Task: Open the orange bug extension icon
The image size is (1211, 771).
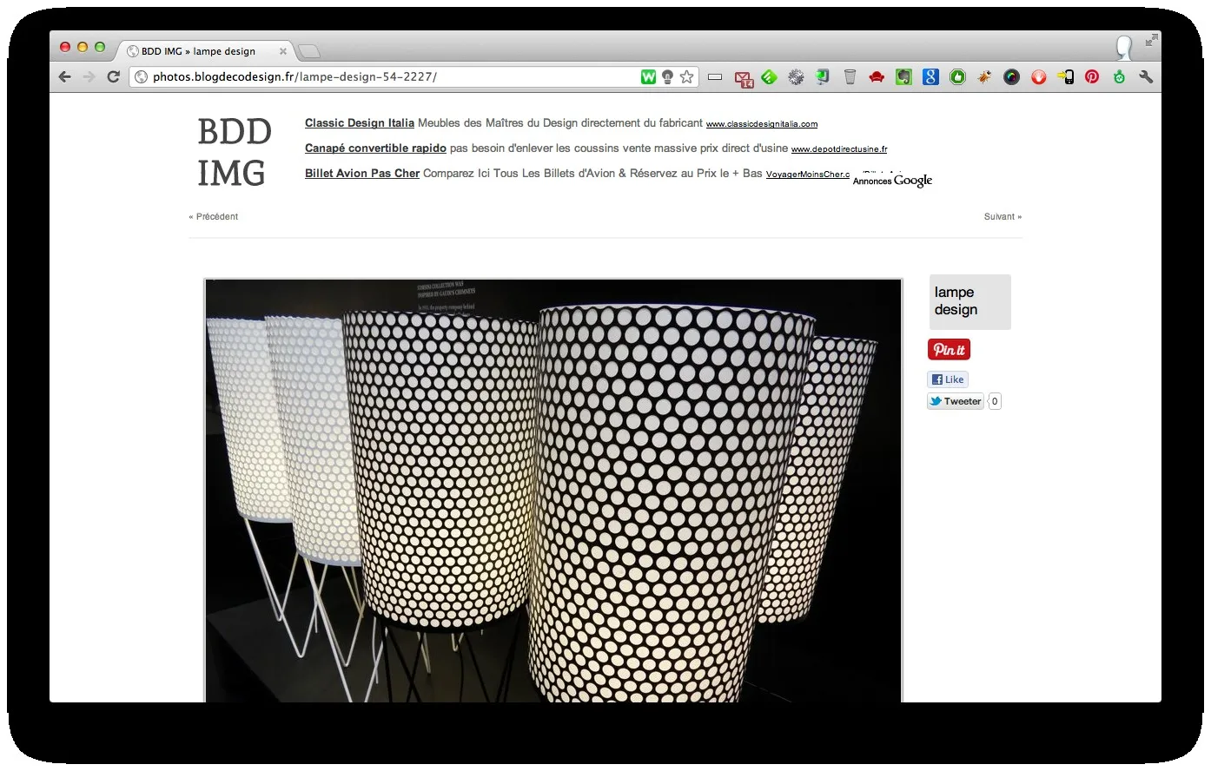Action: [x=984, y=77]
